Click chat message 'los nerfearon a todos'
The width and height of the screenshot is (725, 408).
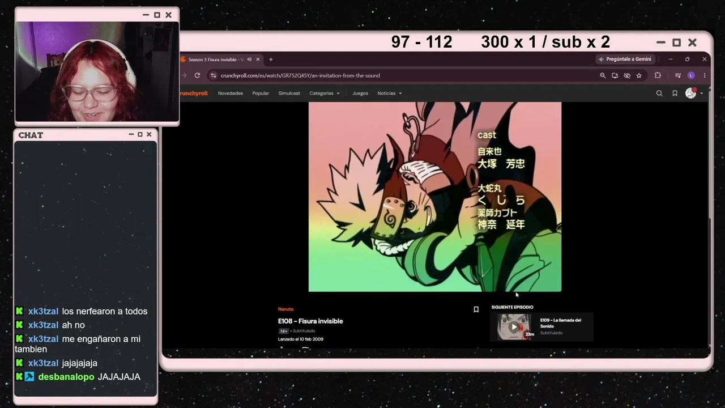(105, 311)
